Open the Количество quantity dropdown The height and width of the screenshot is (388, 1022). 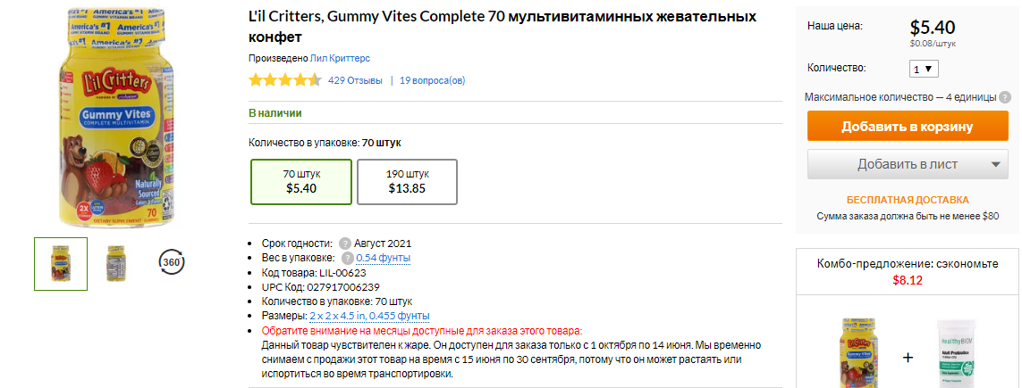[x=924, y=69]
